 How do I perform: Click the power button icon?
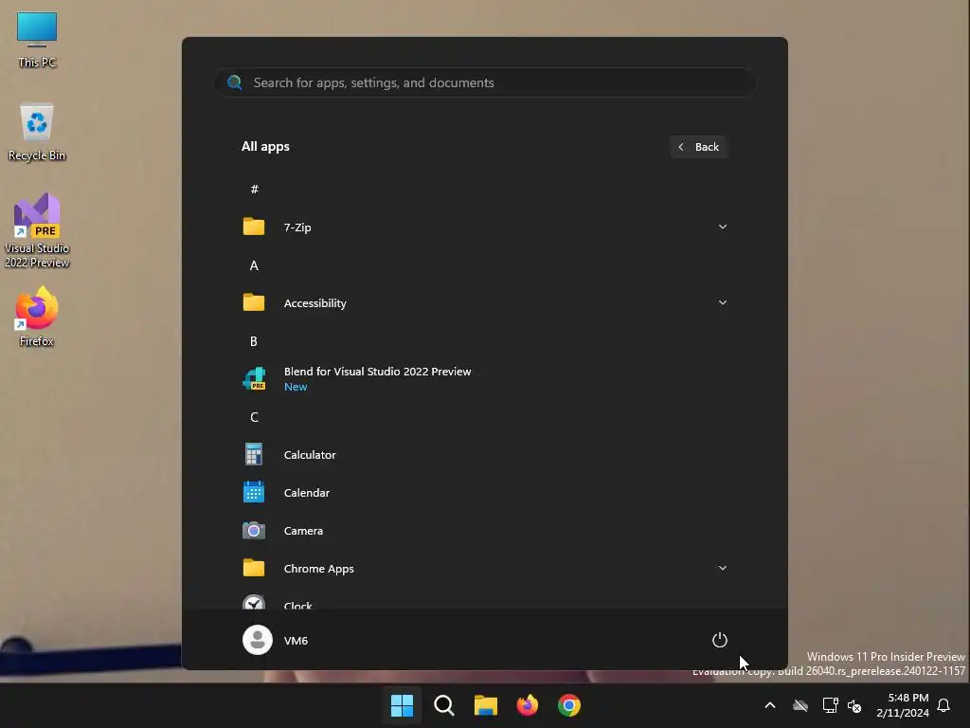tap(720, 640)
